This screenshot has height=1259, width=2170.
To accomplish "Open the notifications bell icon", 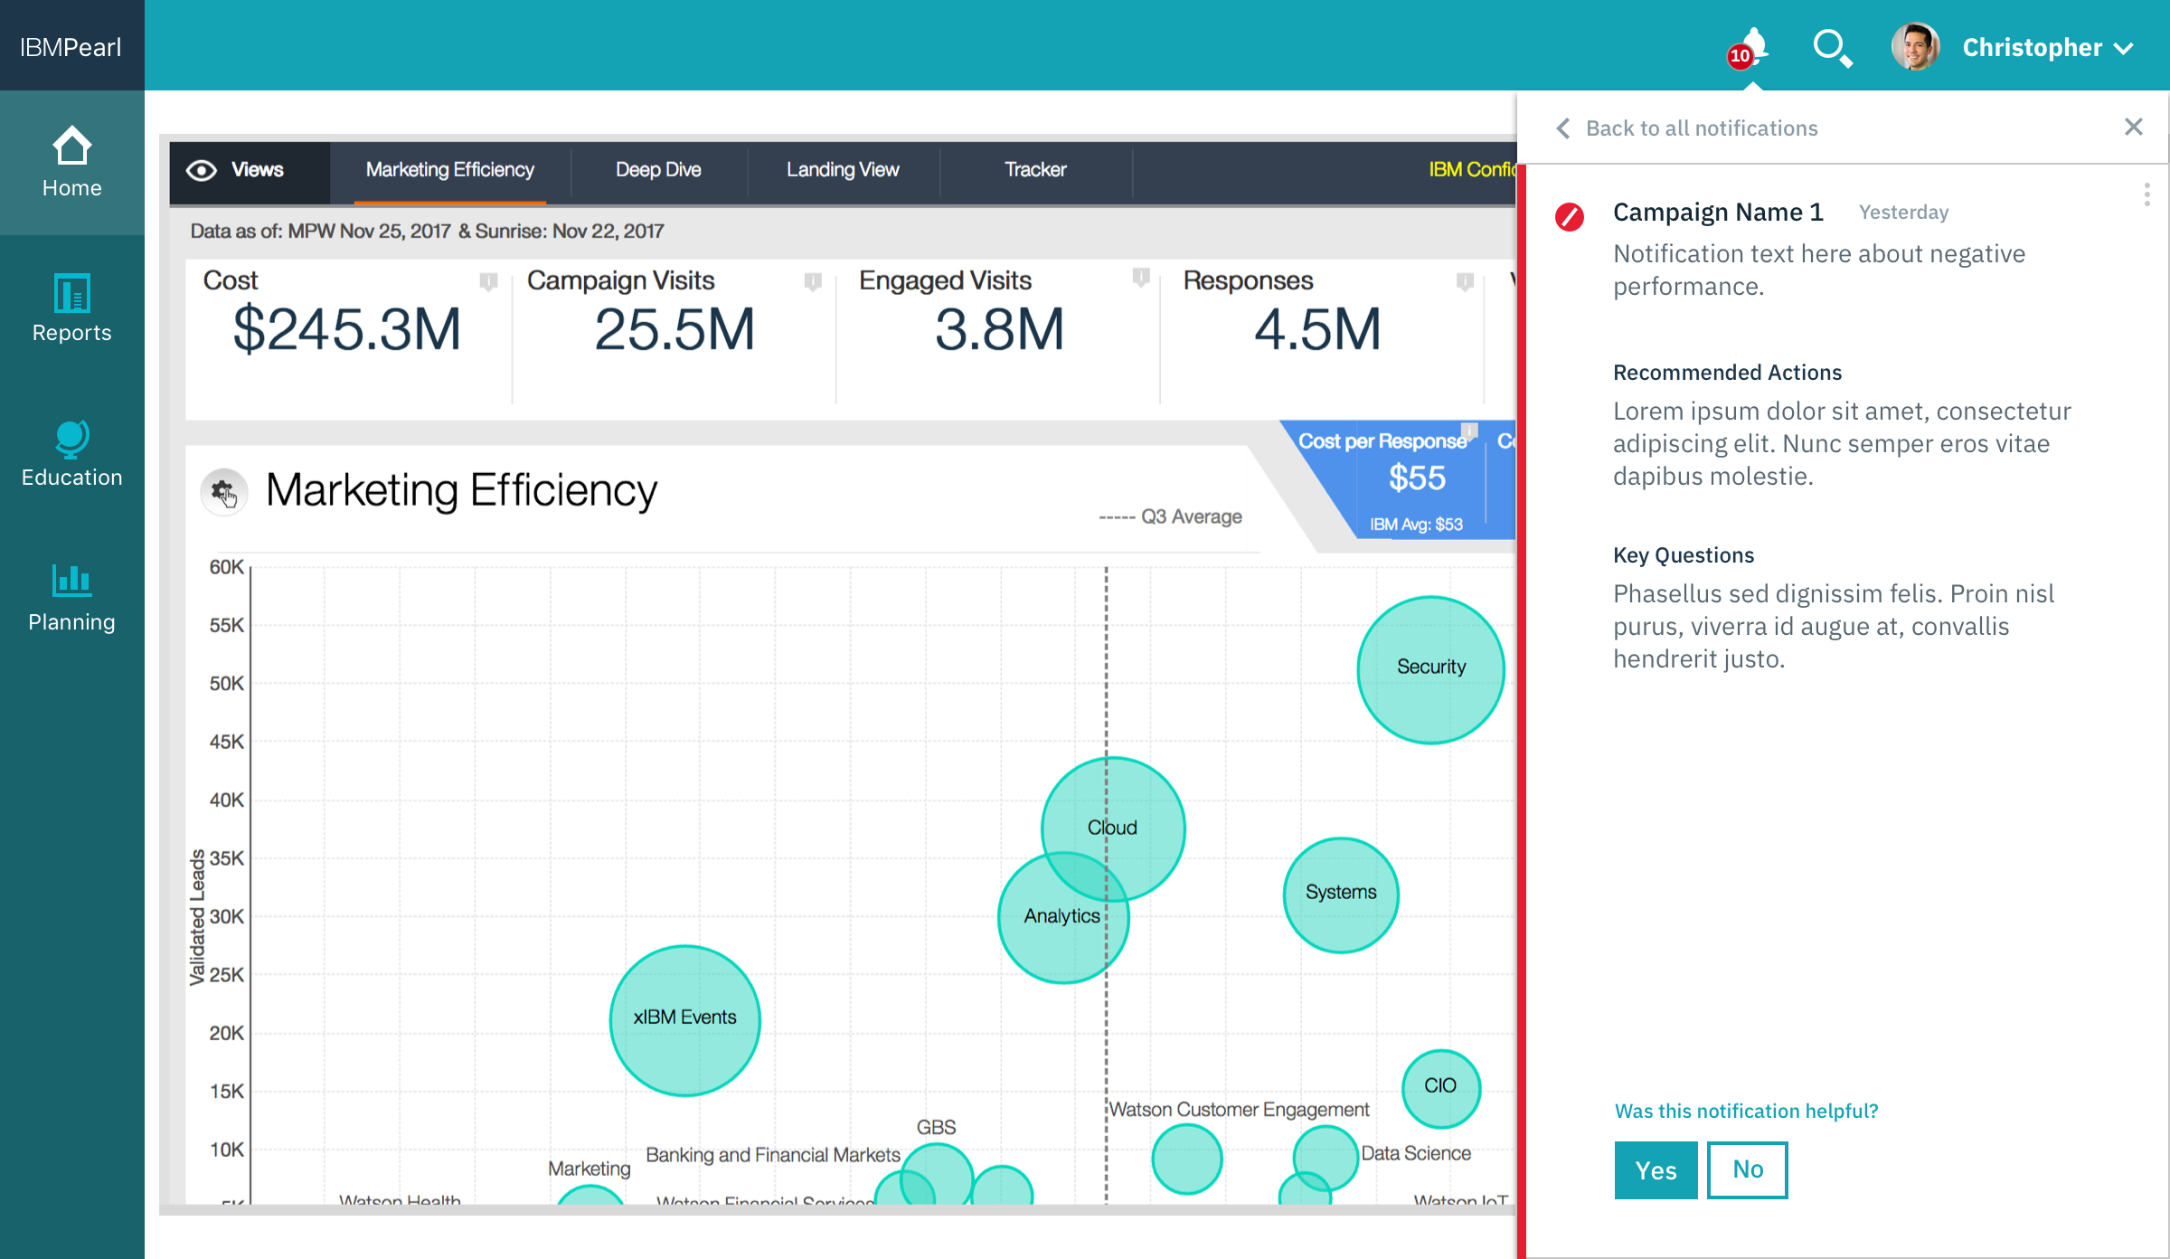I will [1754, 45].
